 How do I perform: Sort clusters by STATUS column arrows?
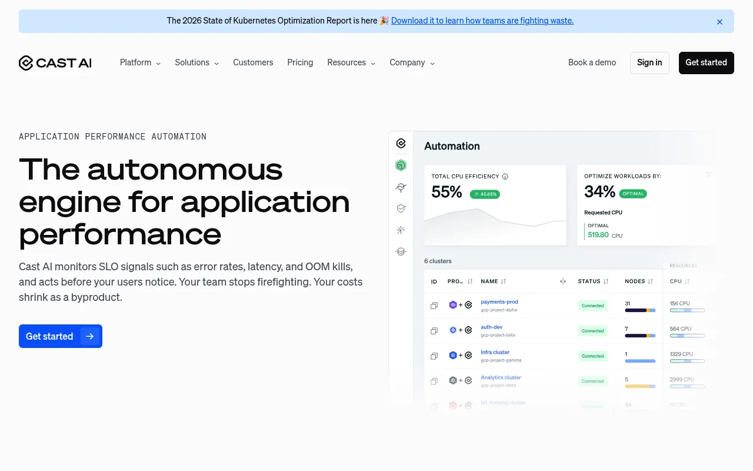[606, 281]
